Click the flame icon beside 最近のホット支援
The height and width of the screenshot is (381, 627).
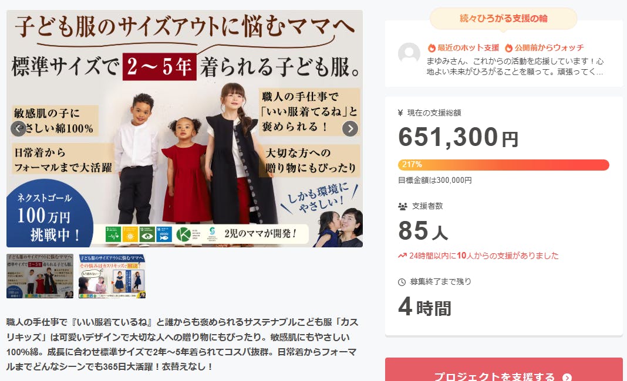[x=432, y=48]
